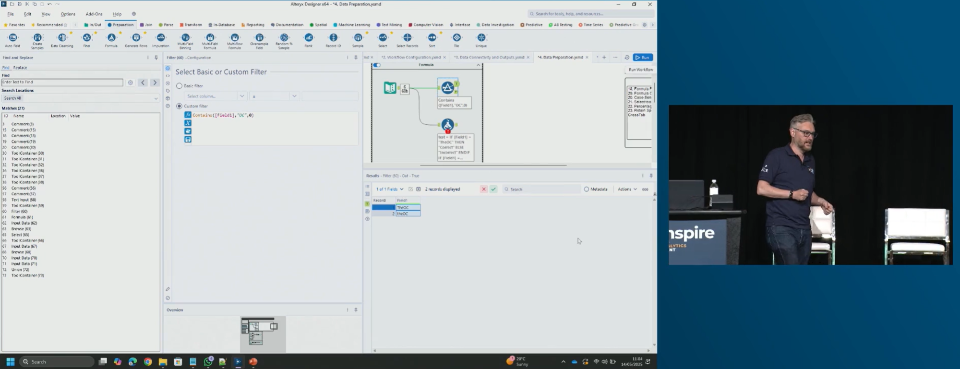The width and height of the screenshot is (960, 369).
Task: Click the Results Search field
Action: click(541, 190)
